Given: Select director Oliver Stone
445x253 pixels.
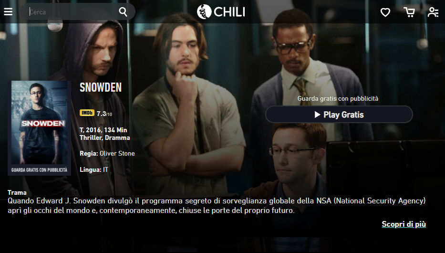Looking at the screenshot, I should coord(117,153).
